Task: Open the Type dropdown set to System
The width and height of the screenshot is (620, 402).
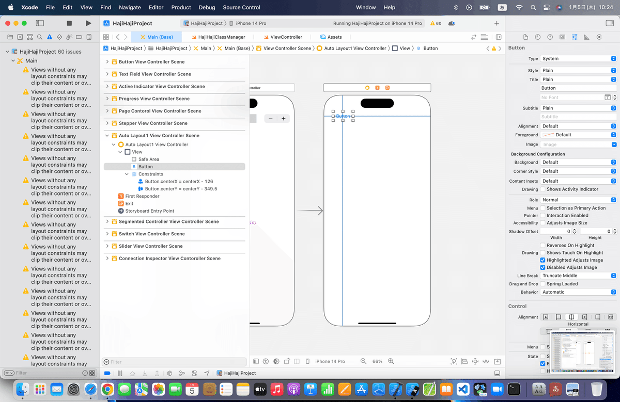Action: (x=578, y=59)
